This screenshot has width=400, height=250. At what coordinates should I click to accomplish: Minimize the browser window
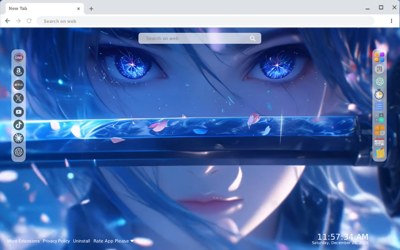[367, 8]
